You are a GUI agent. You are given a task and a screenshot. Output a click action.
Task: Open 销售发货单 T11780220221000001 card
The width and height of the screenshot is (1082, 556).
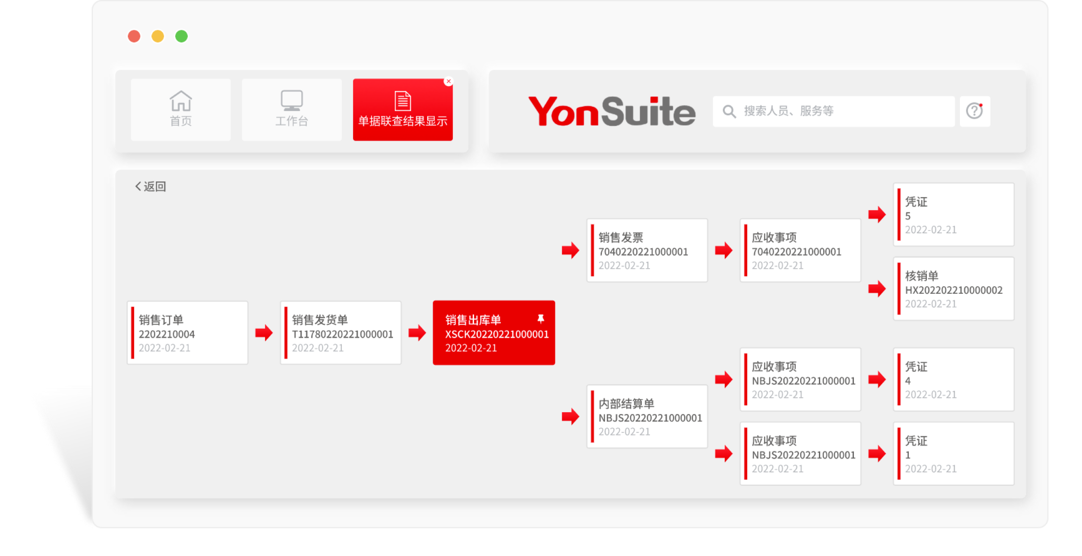[x=341, y=333]
